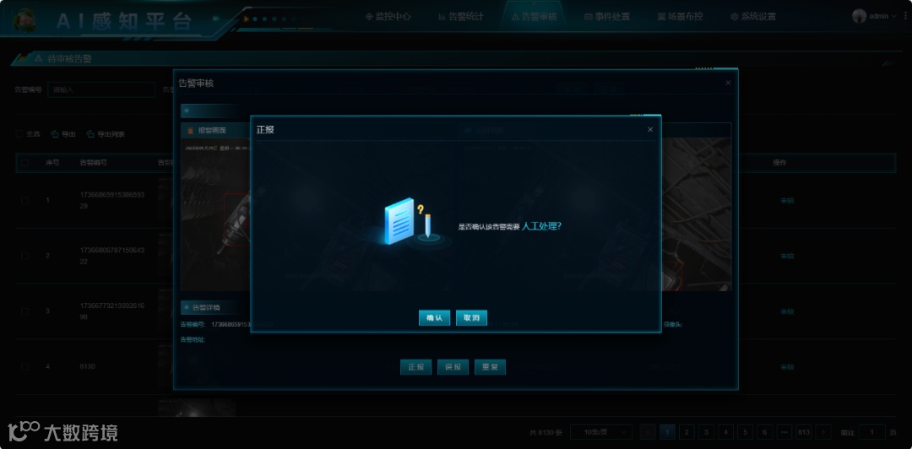Open the 10条/页 page size dropdown
The image size is (912, 449).
coord(601,432)
